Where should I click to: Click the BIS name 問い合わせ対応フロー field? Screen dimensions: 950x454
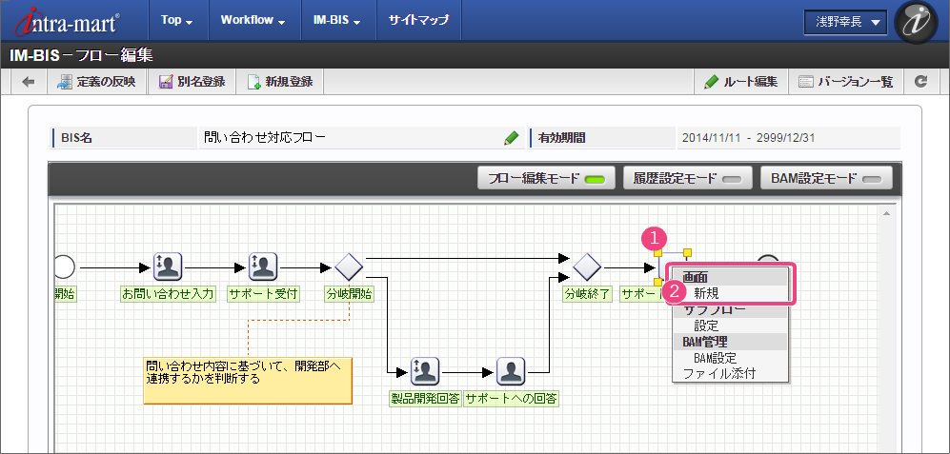[362, 138]
